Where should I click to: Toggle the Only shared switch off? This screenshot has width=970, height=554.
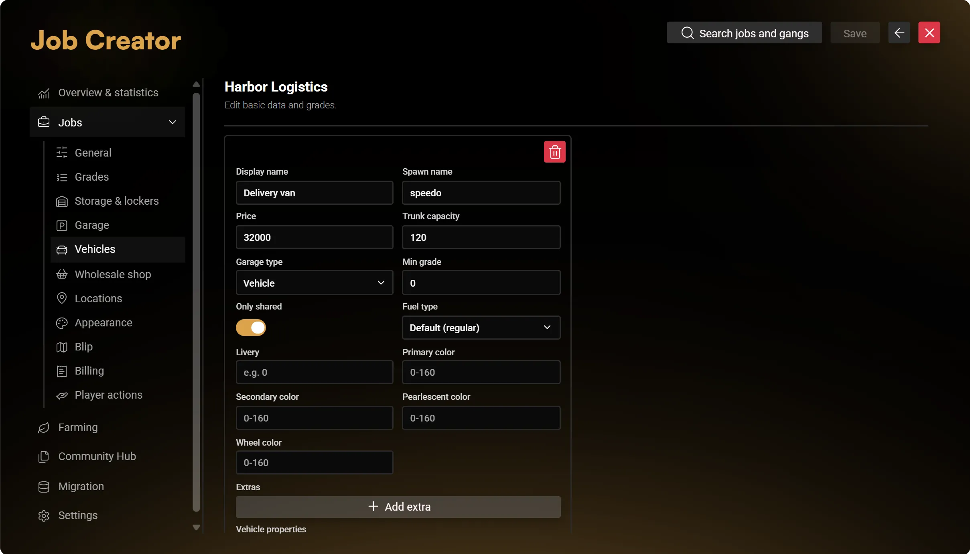[x=251, y=328]
